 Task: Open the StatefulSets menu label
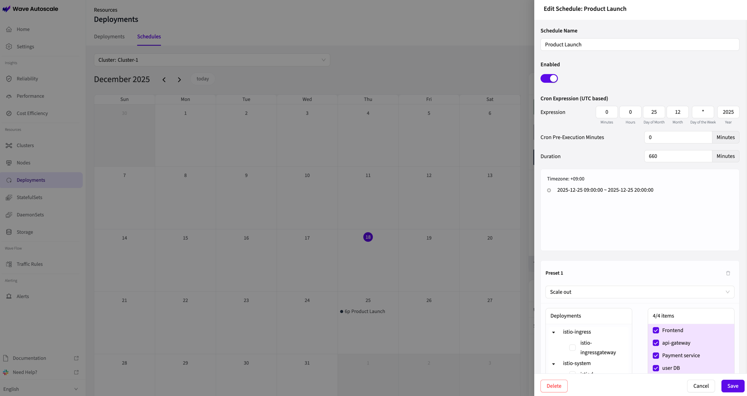(x=30, y=198)
